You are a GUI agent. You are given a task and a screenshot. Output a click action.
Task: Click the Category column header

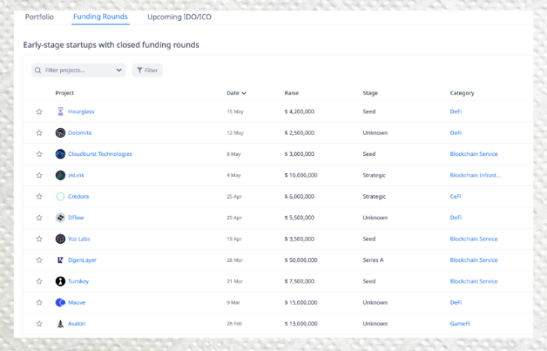pyautogui.click(x=462, y=93)
